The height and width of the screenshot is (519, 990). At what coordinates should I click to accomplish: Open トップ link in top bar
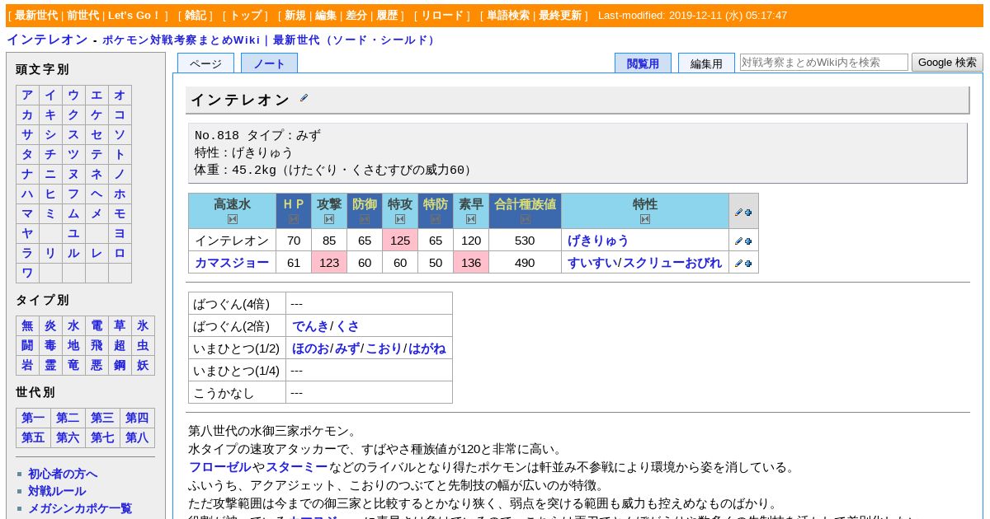246,16
